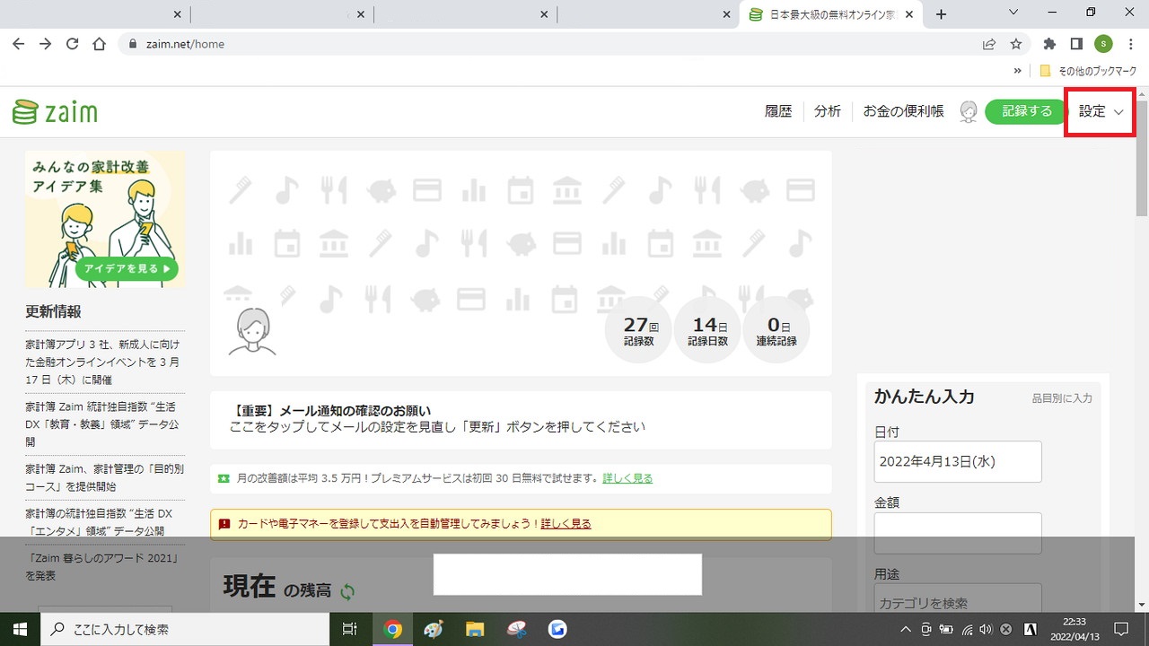Open the 分析 page
The image size is (1149, 646).
(828, 111)
